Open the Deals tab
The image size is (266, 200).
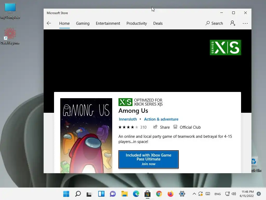158,23
